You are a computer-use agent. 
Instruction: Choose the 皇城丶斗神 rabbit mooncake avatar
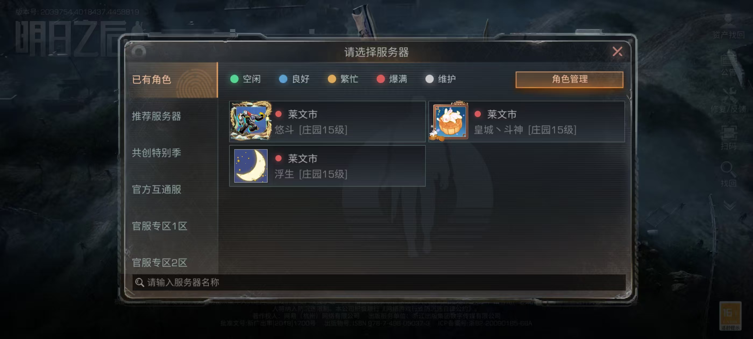tap(450, 121)
